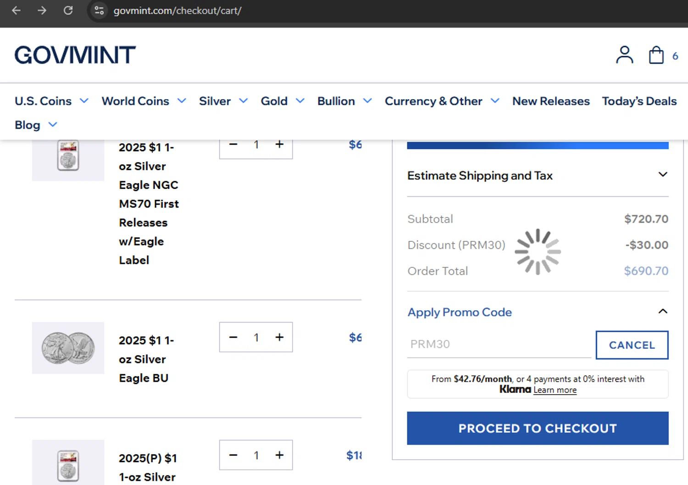Open Currency & Other menu

(x=433, y=101)
